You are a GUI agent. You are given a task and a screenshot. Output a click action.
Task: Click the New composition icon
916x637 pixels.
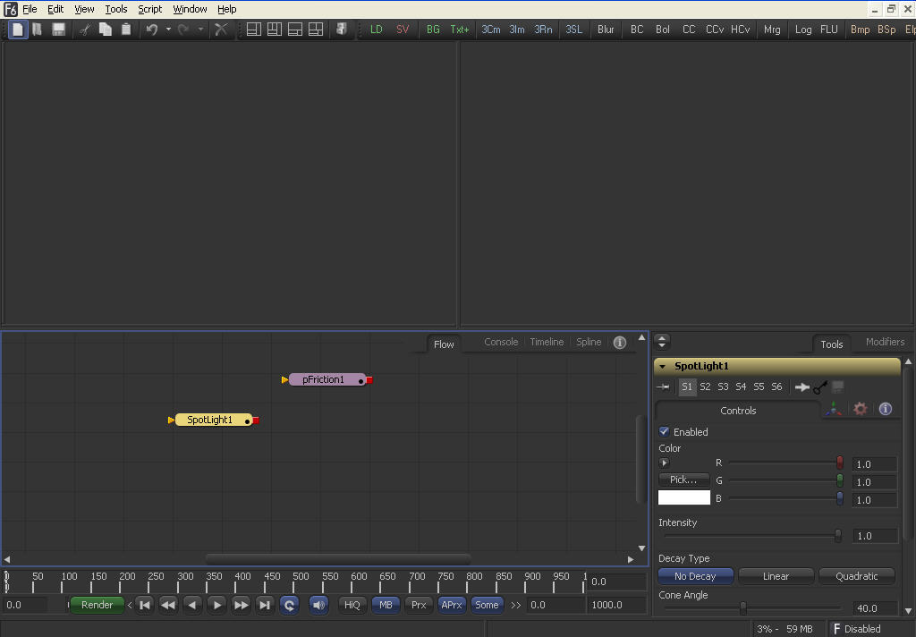click(x=18, y=30)
